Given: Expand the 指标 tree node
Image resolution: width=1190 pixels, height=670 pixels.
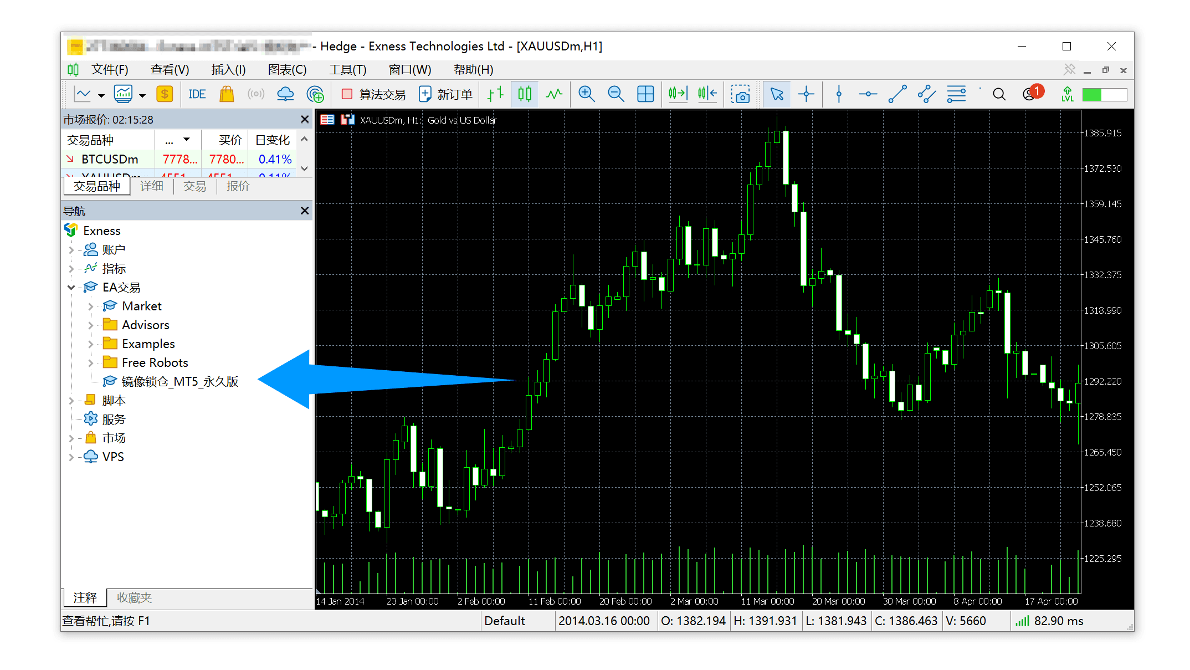Looking at the screenshot, I should click(x=71, y=269).
